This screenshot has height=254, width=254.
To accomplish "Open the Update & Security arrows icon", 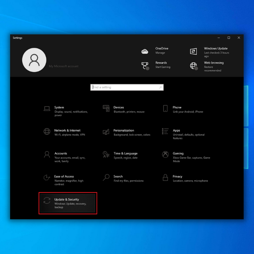I will (x=47, y=200).
